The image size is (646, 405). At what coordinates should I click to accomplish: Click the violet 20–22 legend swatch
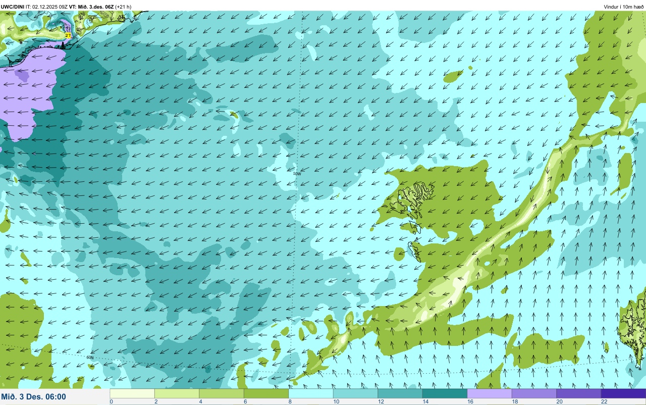point(579,393)
